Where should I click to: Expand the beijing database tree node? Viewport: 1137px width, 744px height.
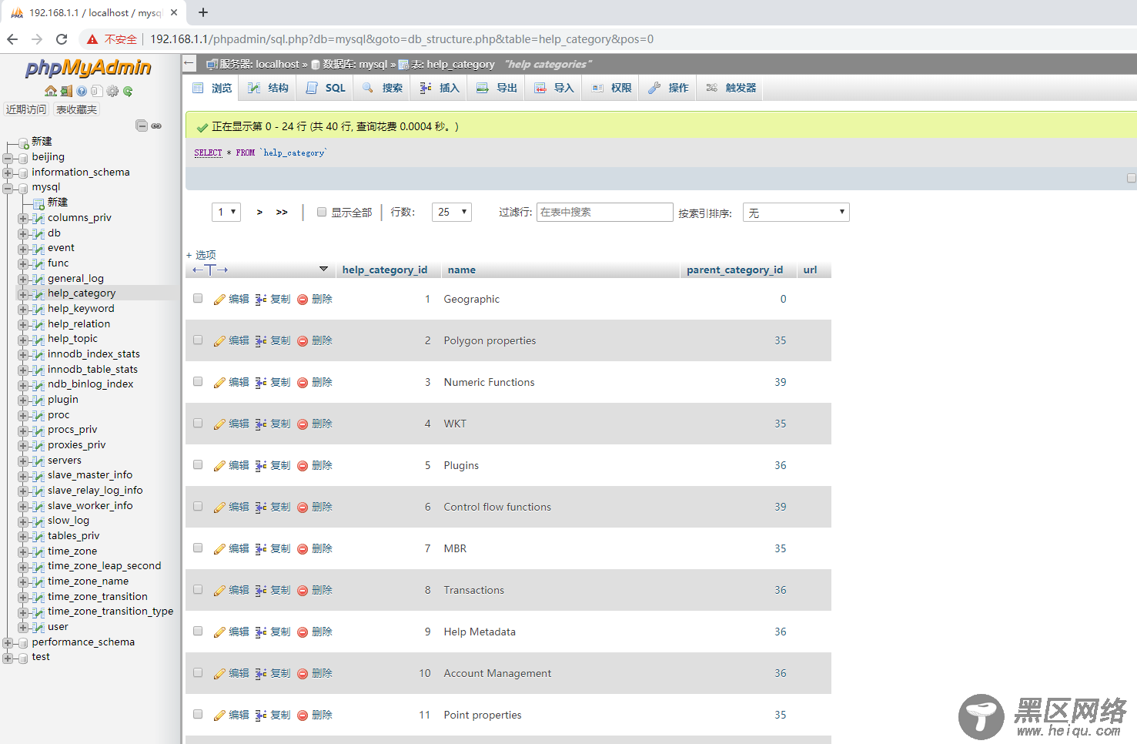[8, 157]
